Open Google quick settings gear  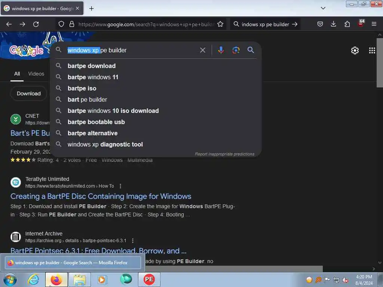355,50
